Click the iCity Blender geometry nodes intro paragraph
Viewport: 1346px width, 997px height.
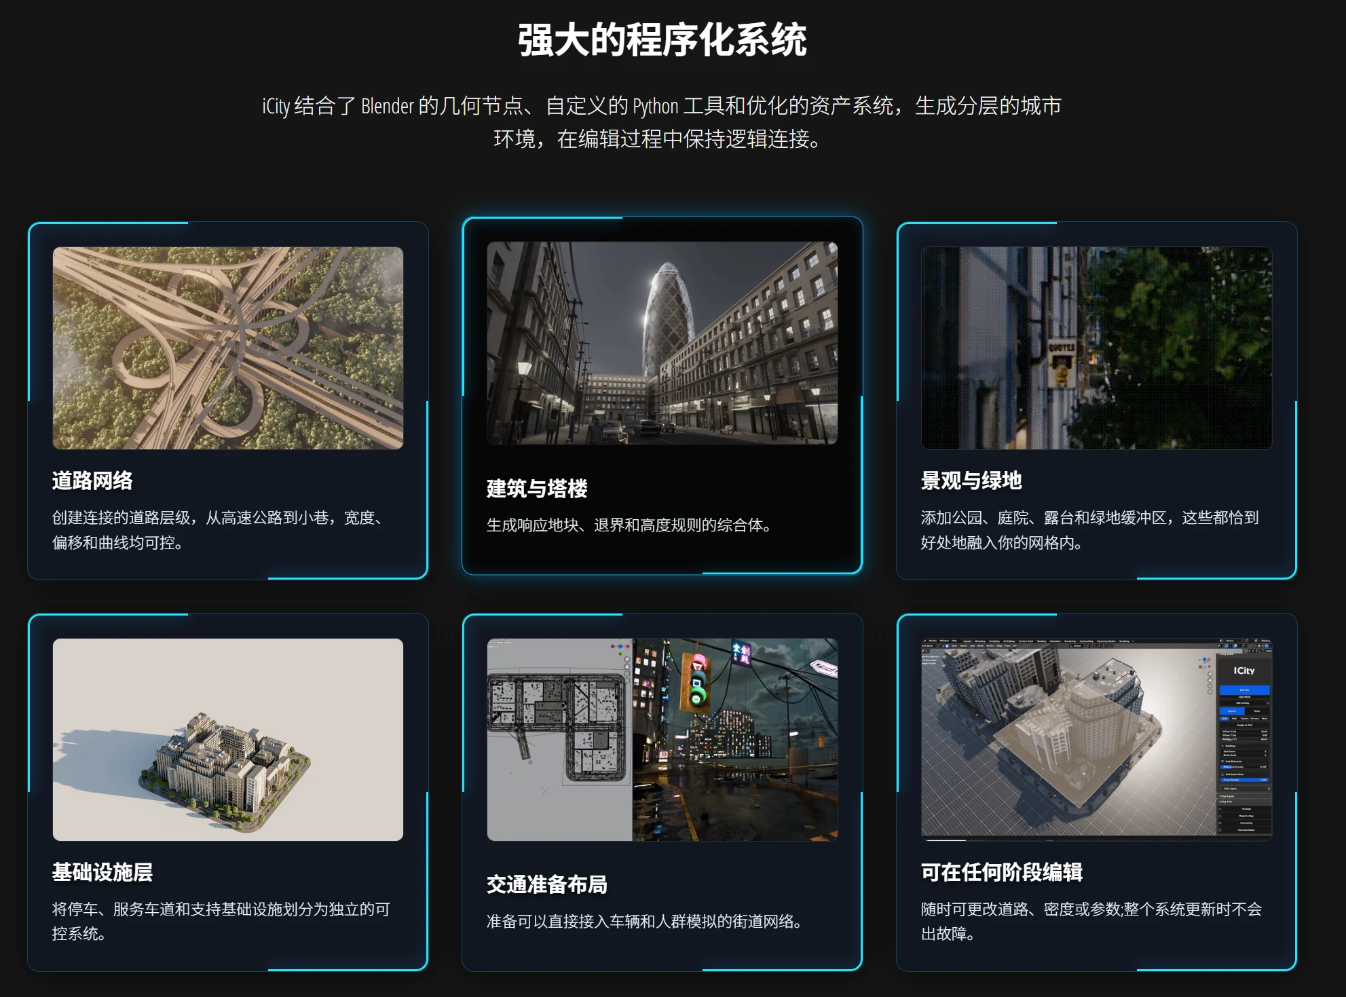tap(662, 122)
